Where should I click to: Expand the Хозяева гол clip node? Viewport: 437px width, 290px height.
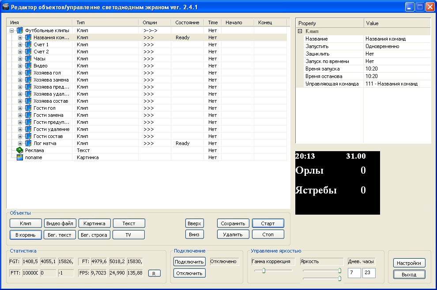point(20,73)
